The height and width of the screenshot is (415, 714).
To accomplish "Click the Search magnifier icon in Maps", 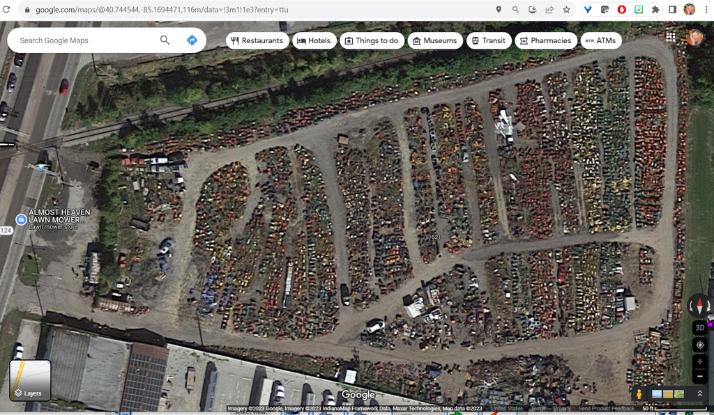I will 165,40.
